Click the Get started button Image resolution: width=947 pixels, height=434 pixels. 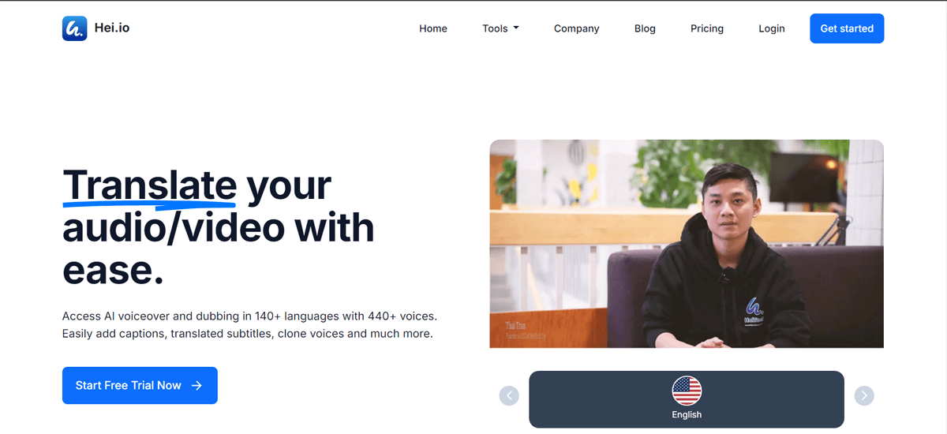point(847,28)
